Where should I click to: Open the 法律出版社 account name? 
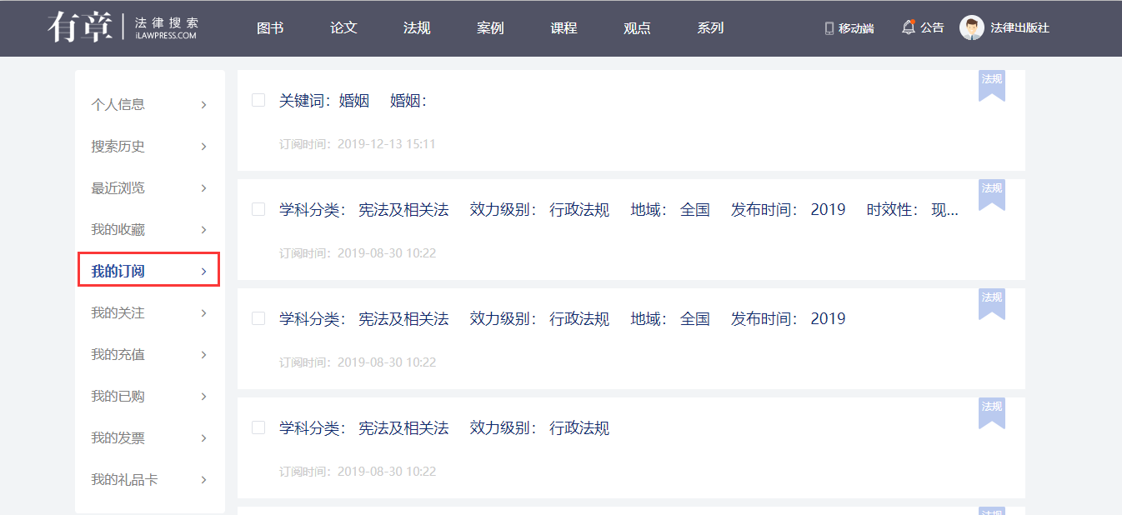point(1019,27)
